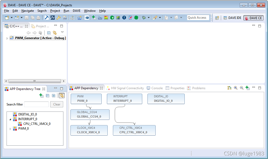This screenshot has width=268, height=159.
Task: Open the New wizard dropdown arrow
Action: [x=12, y=18]
